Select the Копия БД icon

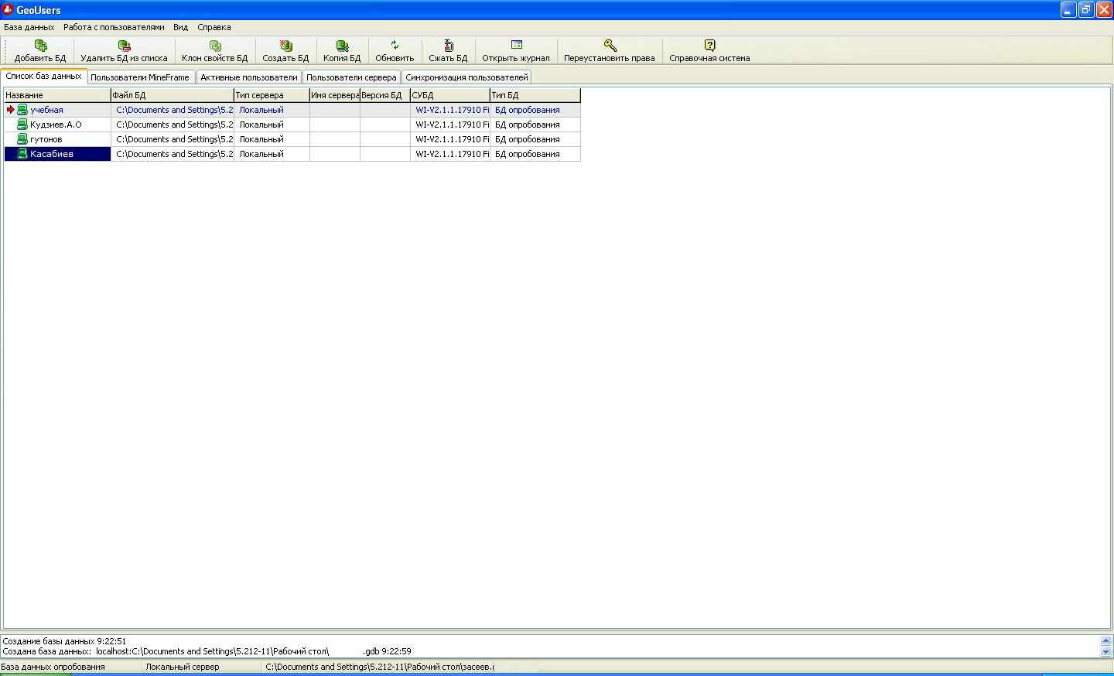click(342, 46)
